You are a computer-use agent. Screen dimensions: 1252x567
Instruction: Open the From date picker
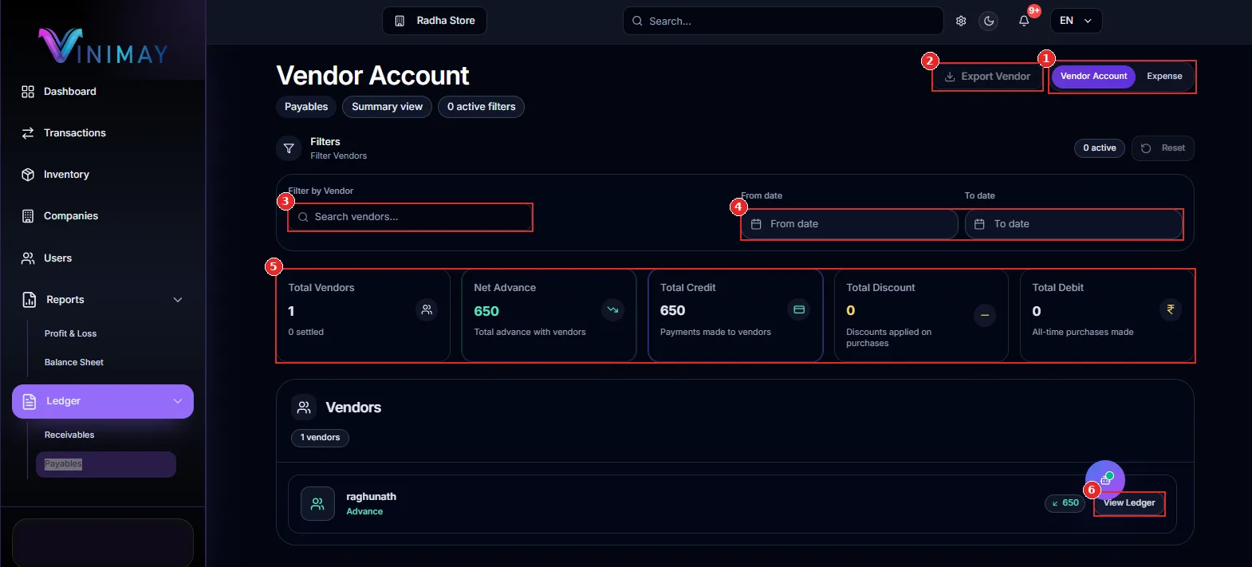849,224
